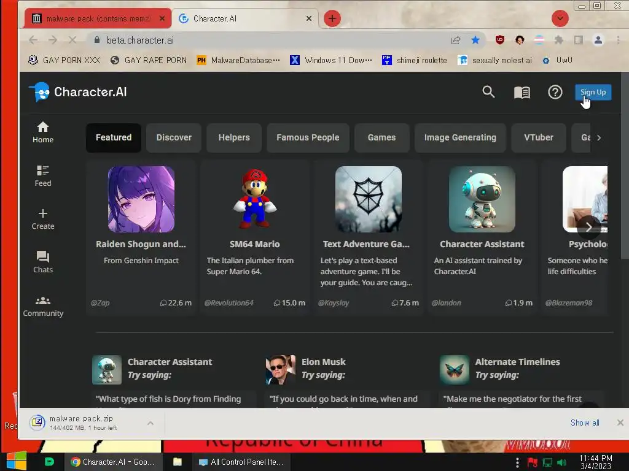Open Windows Start button
This screenshot has width=629, height=471.
pos(16,461)
